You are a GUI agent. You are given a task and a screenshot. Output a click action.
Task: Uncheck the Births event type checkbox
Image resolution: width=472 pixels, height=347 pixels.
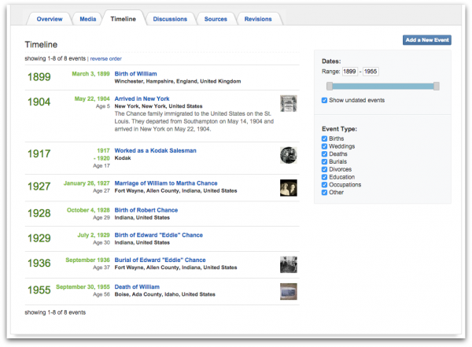324,138
